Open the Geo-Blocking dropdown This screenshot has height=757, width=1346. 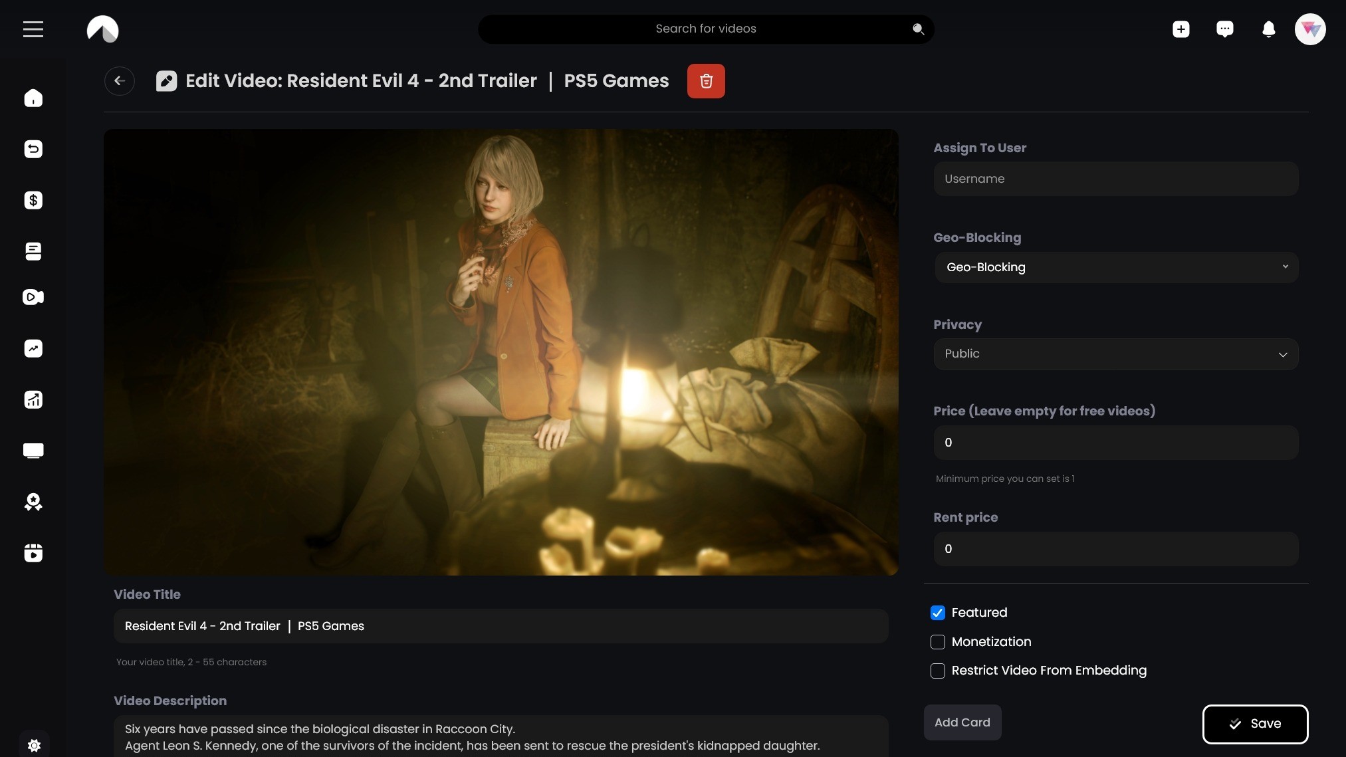click(1116, 267)
